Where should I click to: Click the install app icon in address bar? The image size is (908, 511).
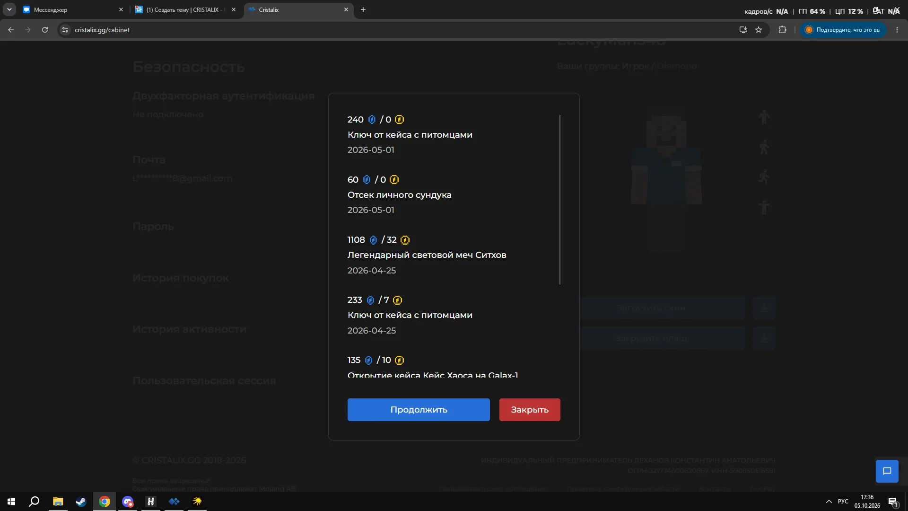click(743, 30)
